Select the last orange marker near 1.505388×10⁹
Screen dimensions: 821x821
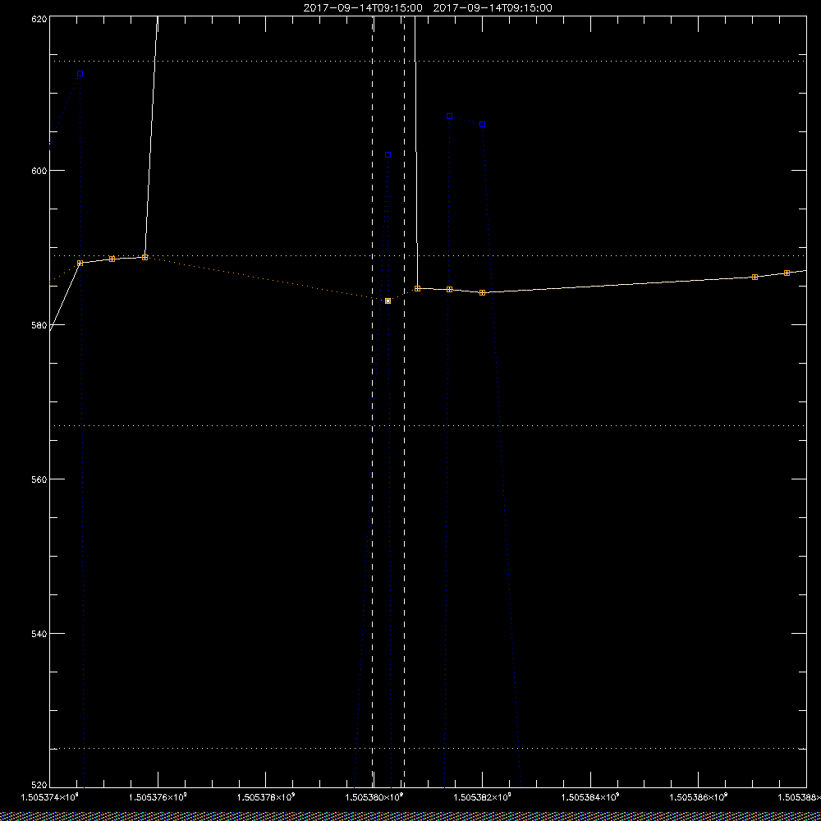pos(787,273)
